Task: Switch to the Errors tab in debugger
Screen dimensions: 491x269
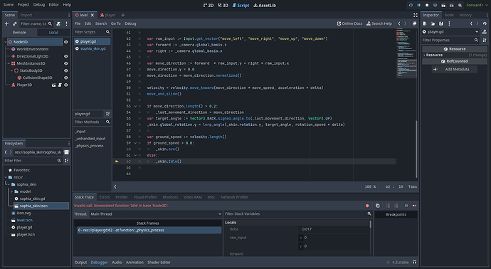Action: (x=105, y=197)
